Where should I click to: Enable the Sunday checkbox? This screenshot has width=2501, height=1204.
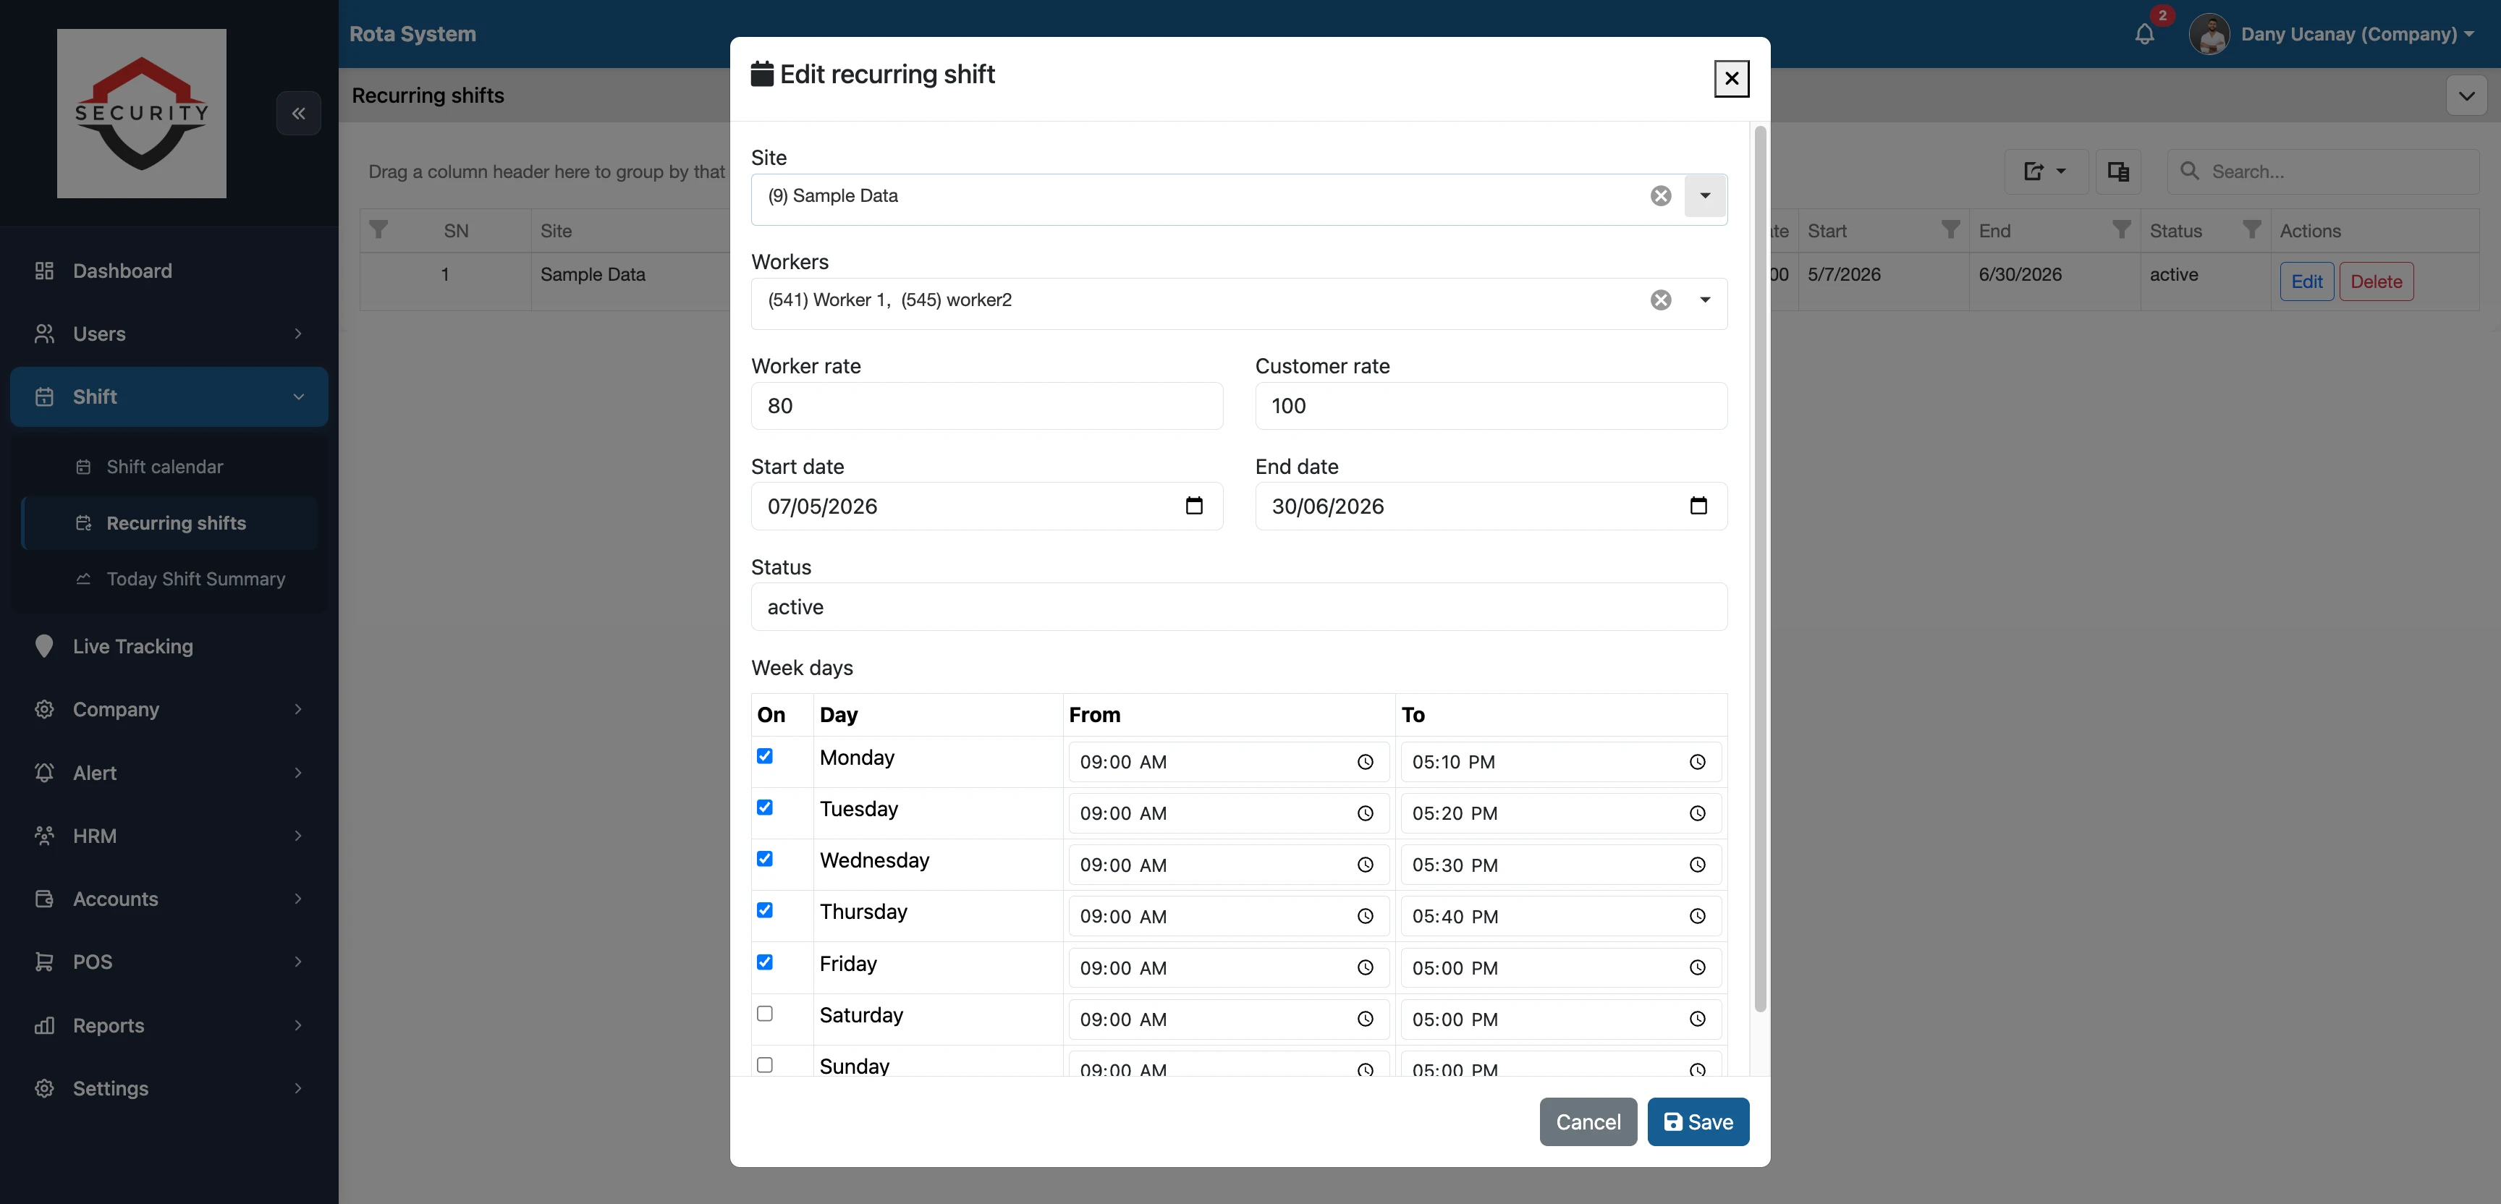click(x=765, y=1065)
